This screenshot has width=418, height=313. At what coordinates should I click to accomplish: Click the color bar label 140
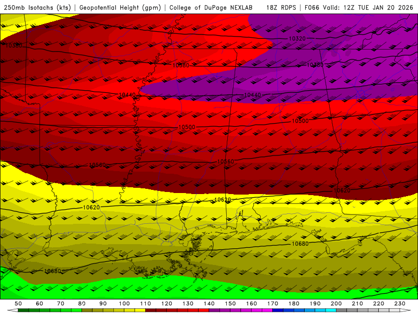[x=209, y=304]
